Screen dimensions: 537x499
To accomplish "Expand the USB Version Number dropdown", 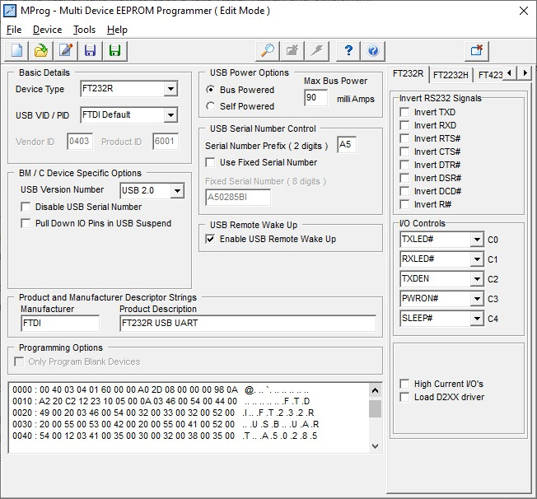I will click(x=177, y=191).
